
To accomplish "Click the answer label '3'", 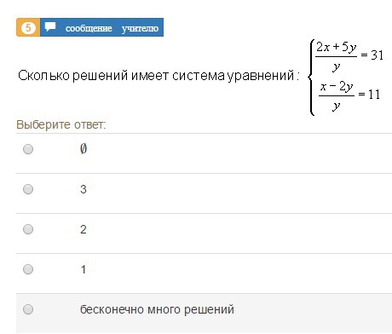I will (x=84, y=189).
